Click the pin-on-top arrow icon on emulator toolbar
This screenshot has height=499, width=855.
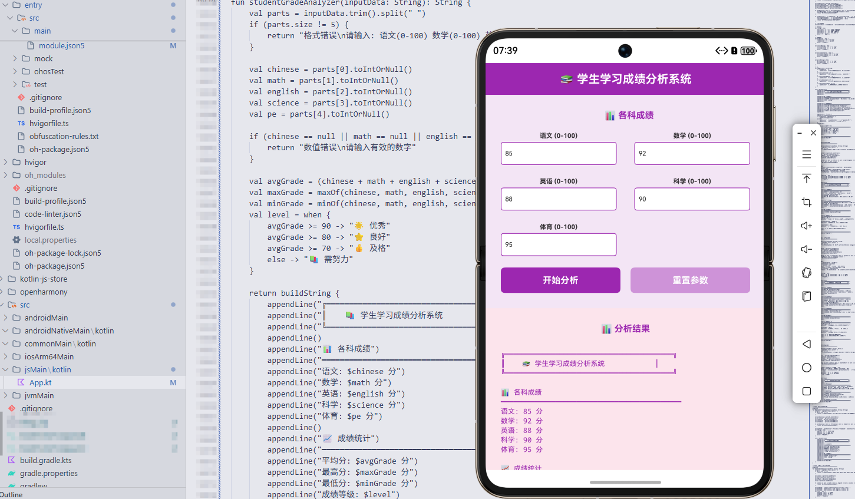click(806, 178)
